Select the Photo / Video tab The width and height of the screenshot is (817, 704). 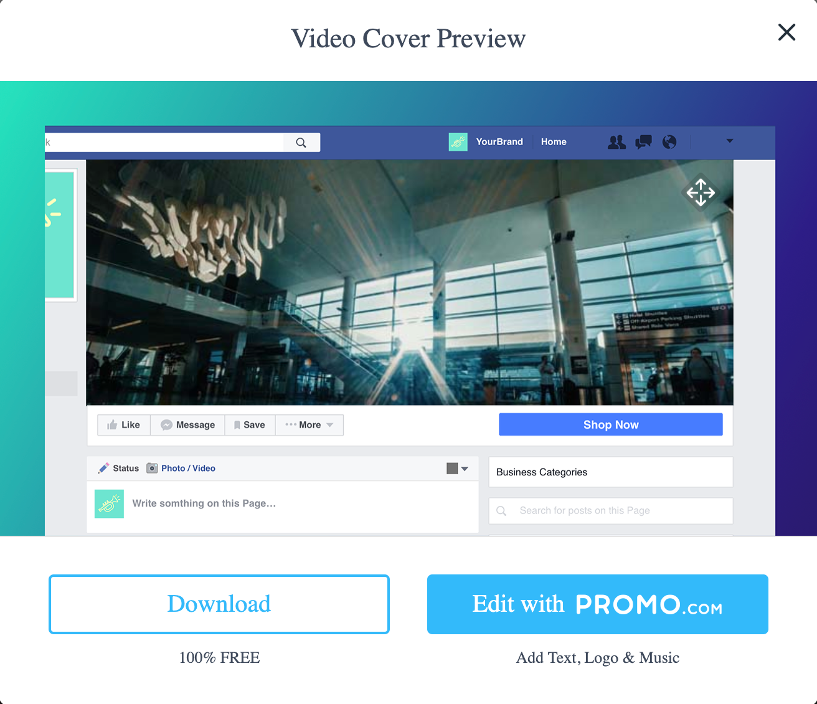188,468
